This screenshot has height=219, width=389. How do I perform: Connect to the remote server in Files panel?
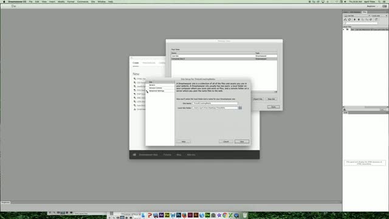(345, 19)
